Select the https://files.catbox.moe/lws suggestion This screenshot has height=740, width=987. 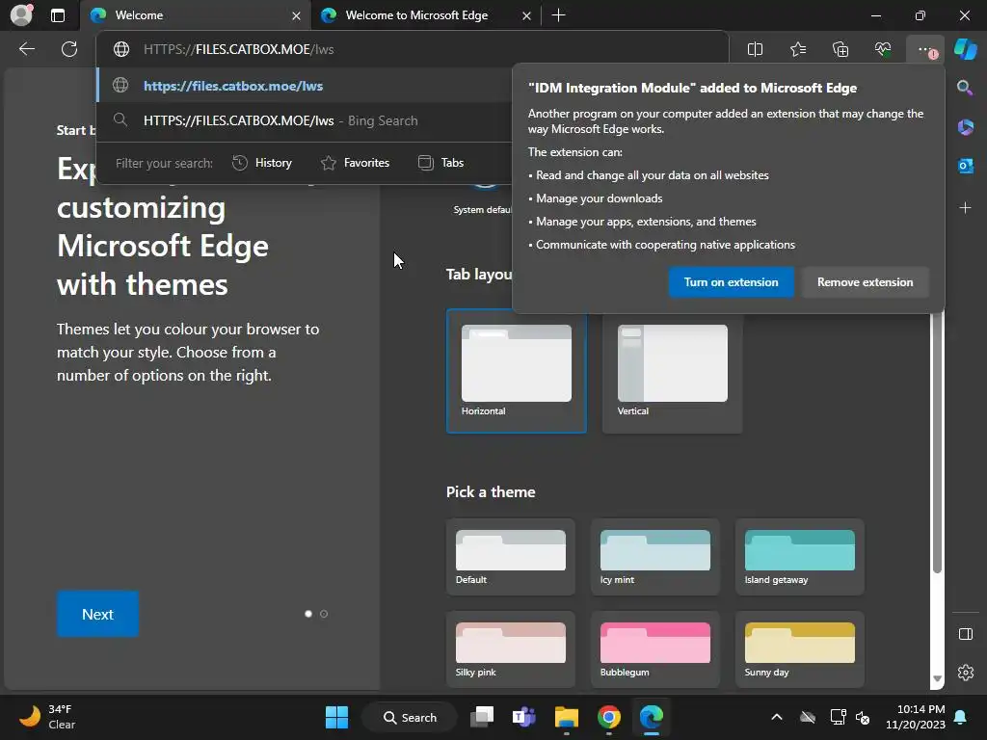(x=305, y=86)
